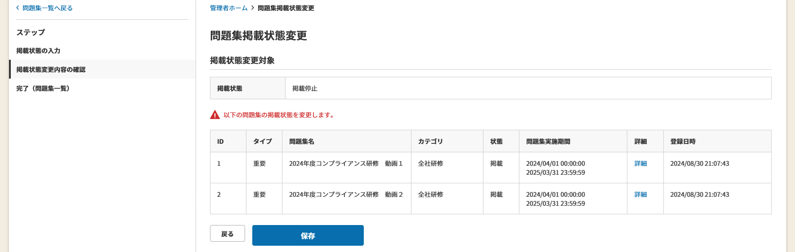Click the red warning triangle icon

[x=215, y=115]
